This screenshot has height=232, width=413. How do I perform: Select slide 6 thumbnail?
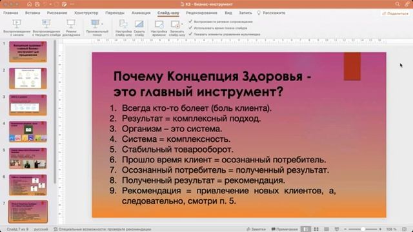tap(28, 185)
